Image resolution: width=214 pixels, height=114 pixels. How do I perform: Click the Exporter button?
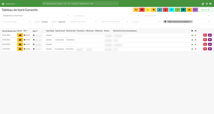coord(205,10)
